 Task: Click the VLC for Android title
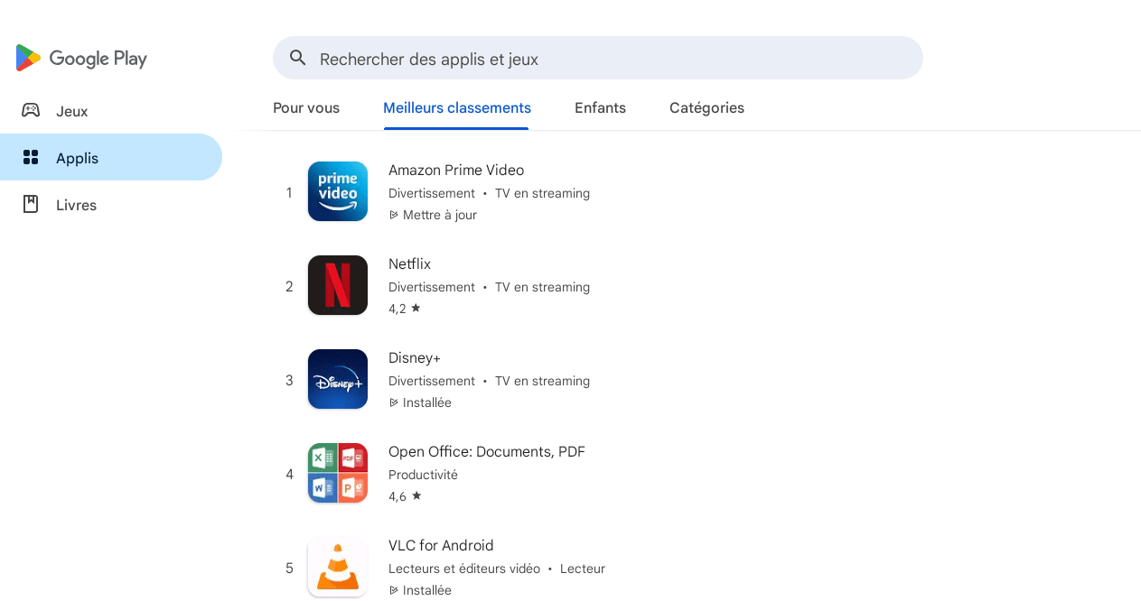coord(441,545)
